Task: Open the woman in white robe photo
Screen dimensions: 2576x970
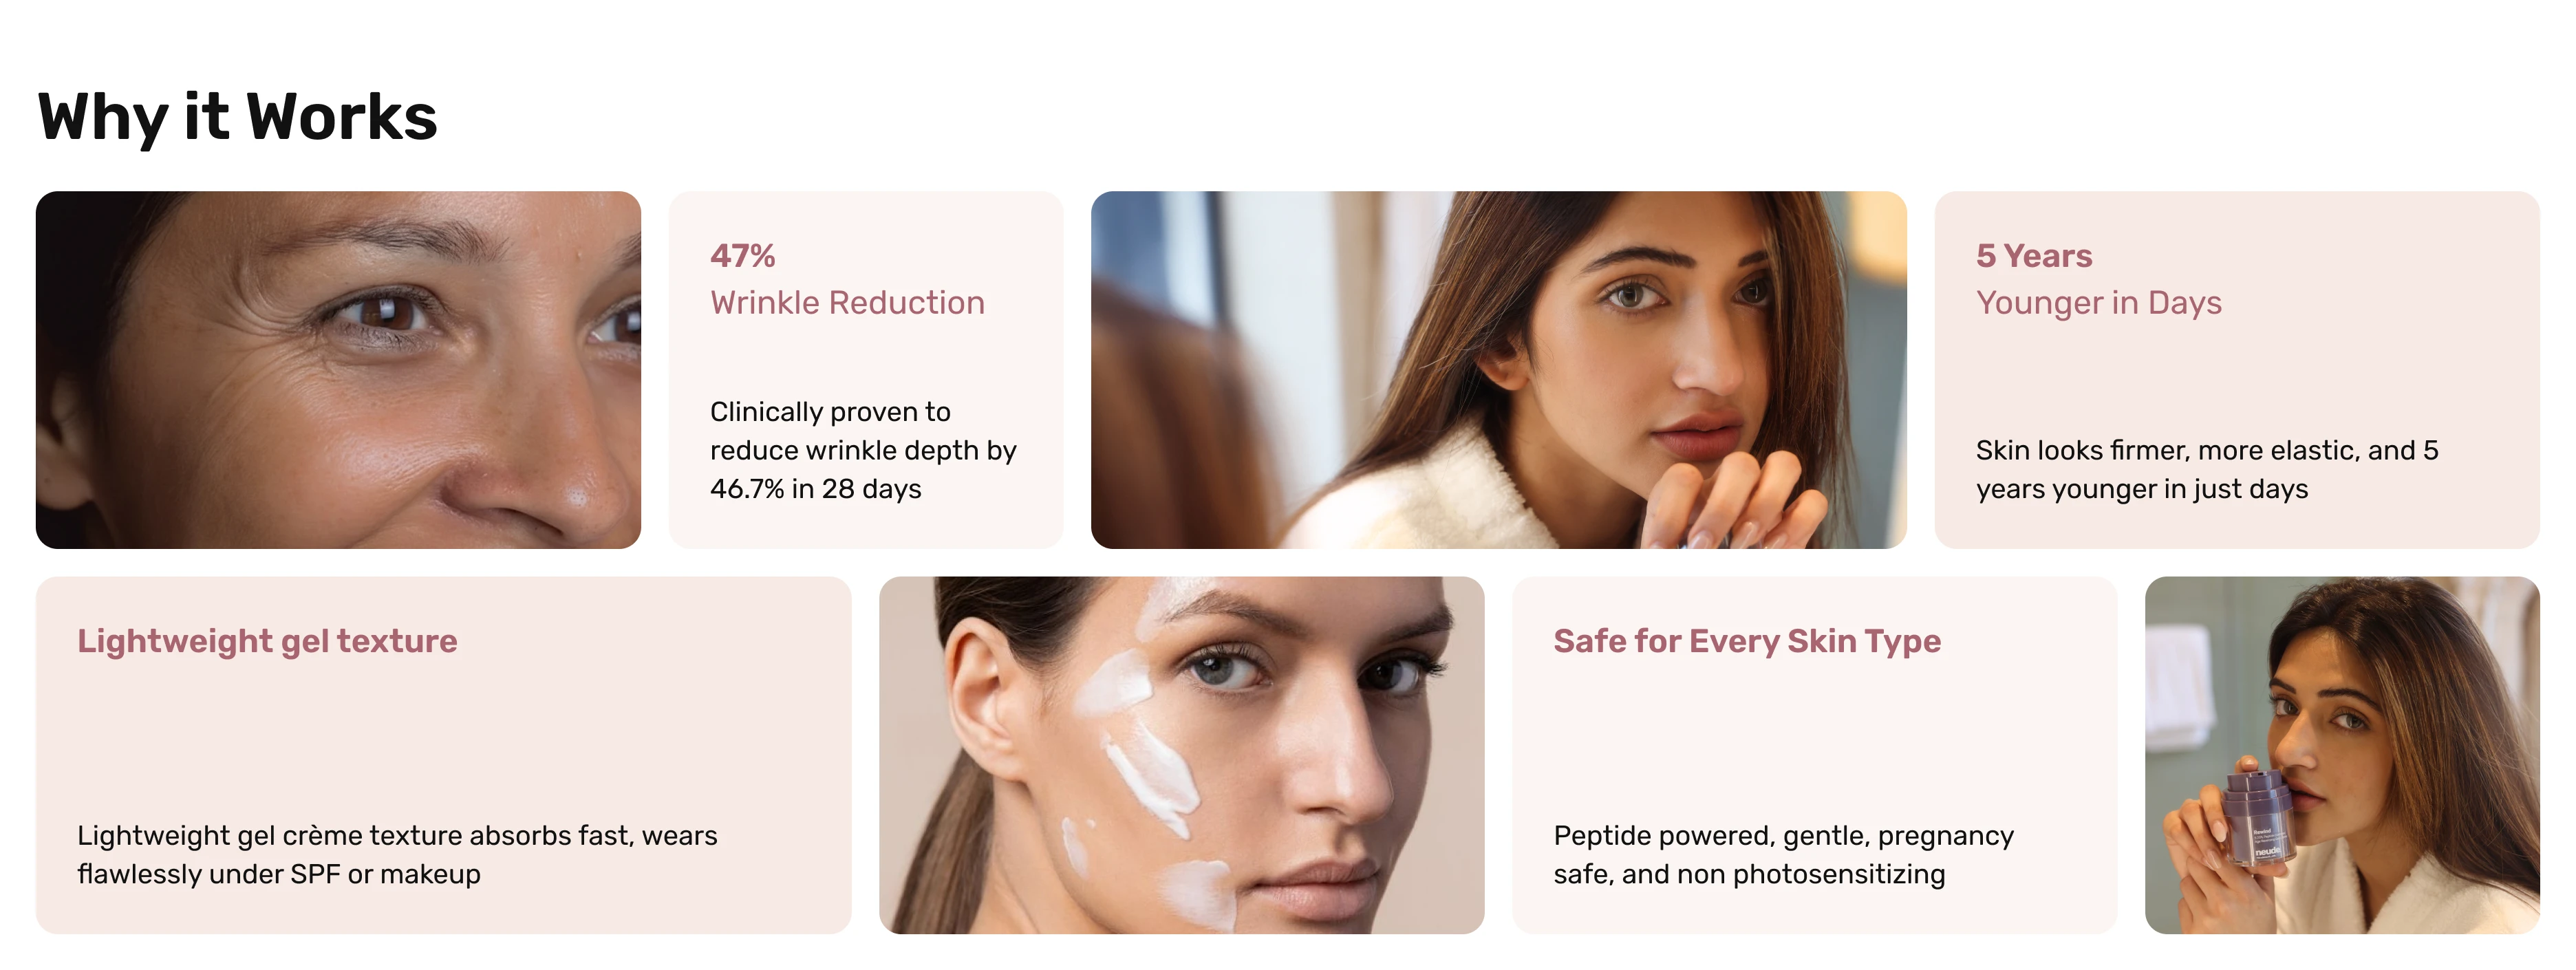Action: [1498, 369]
